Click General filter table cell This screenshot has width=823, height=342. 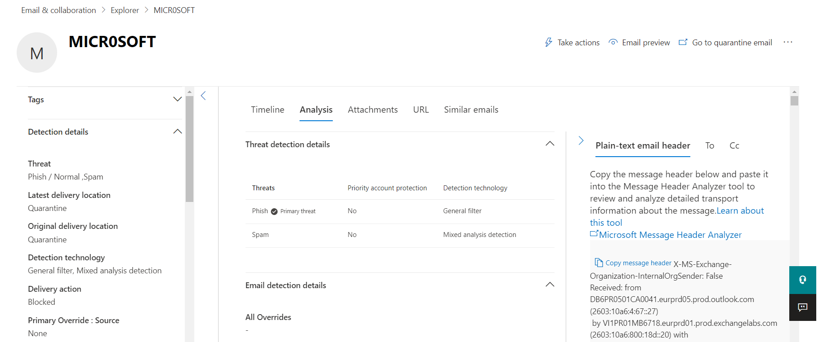(462, 211)
